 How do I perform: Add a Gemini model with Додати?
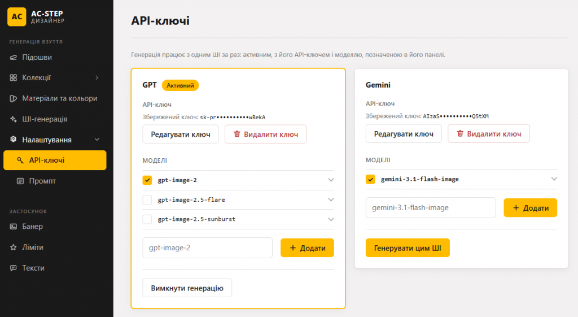(531, 208)
